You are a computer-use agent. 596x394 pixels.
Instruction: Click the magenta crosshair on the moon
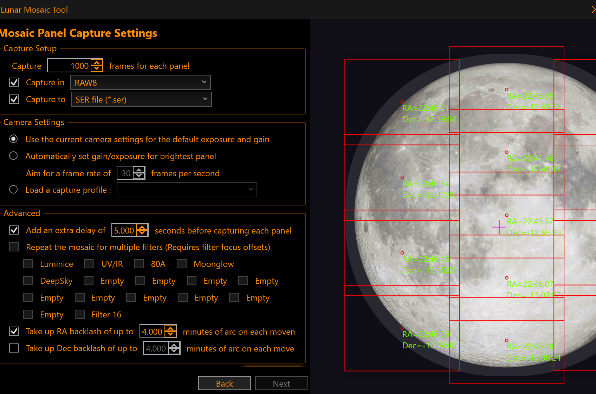(x=499, y=227)
